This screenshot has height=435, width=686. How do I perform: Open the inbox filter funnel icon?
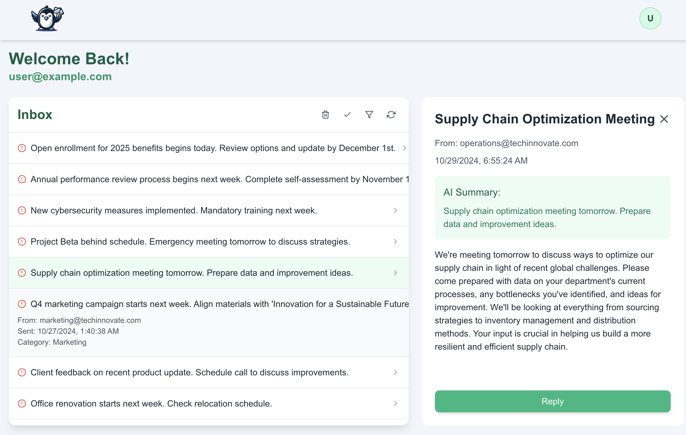tap(369, 115)
